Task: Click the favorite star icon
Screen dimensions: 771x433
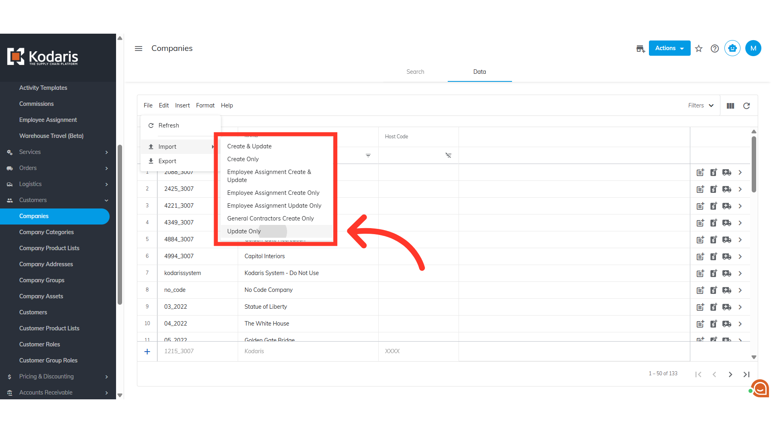Action: click(x=699, y=49)
